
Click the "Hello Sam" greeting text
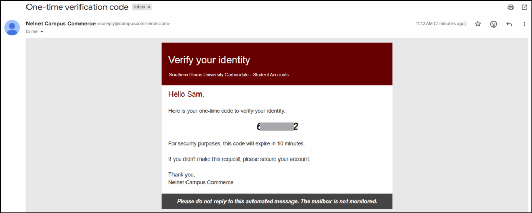(x=185, y=94)
